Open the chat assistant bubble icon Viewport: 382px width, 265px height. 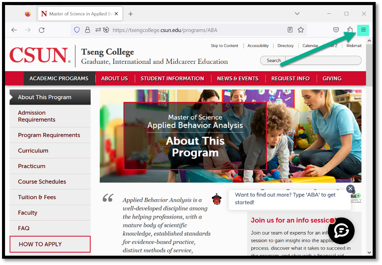341,231
